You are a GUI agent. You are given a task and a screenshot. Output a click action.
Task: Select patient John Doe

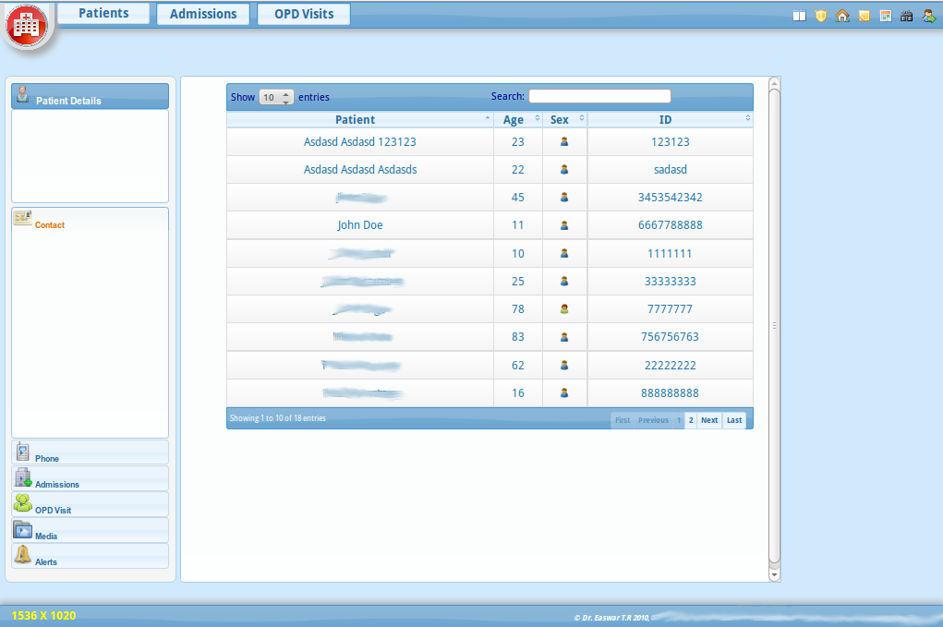[x=360, y=225]
